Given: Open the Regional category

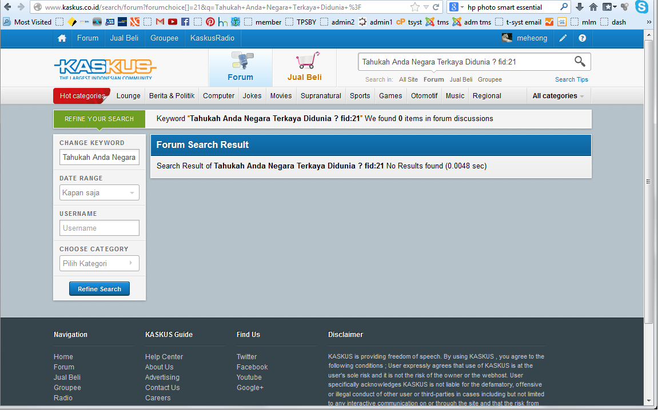Looking at the screenshot, I should tap(487, 95).
